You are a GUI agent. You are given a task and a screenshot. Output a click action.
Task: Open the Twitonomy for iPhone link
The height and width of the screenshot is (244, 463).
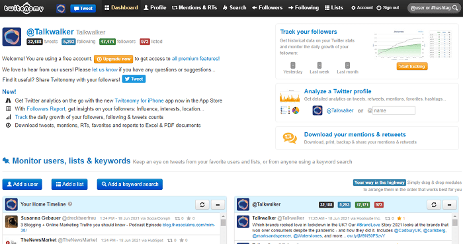point(139,101)
